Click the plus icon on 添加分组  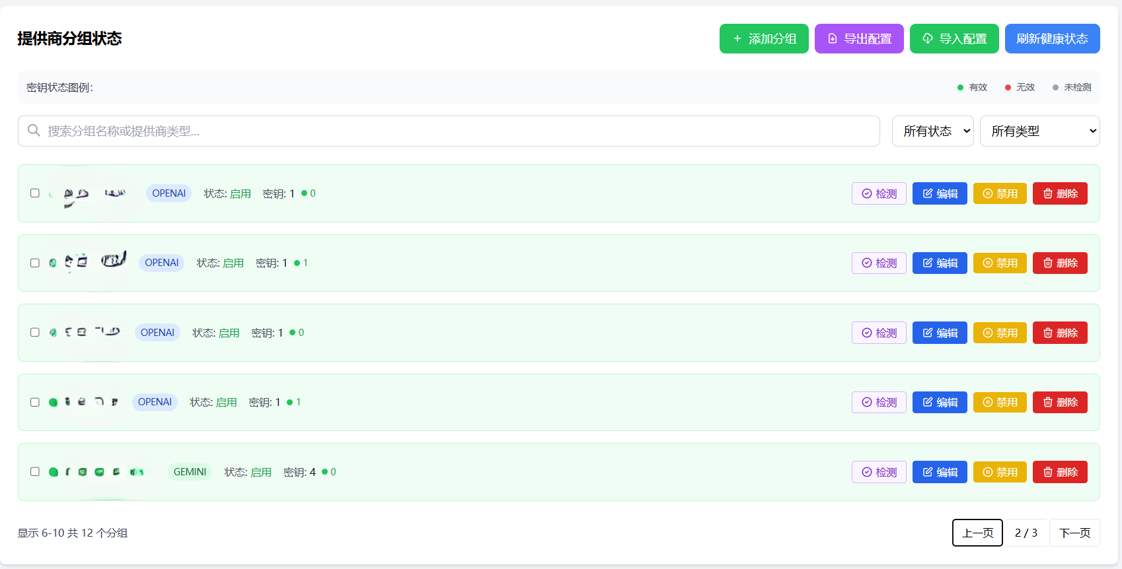(737, 39)
